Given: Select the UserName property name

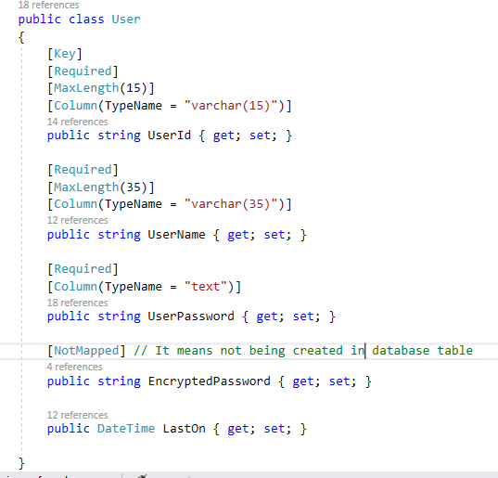Looking at the screenshot, I should (x=176, y=235).
